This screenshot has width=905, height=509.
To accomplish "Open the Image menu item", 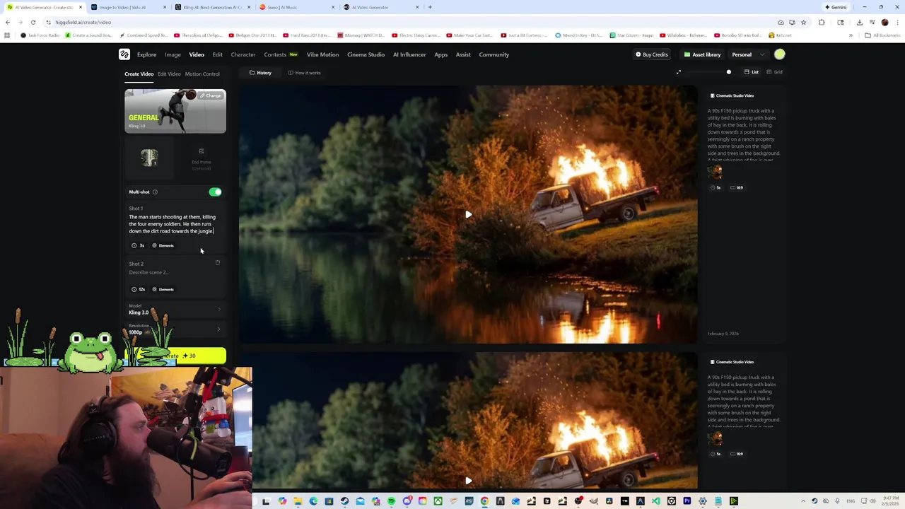I will pos(173,54).
